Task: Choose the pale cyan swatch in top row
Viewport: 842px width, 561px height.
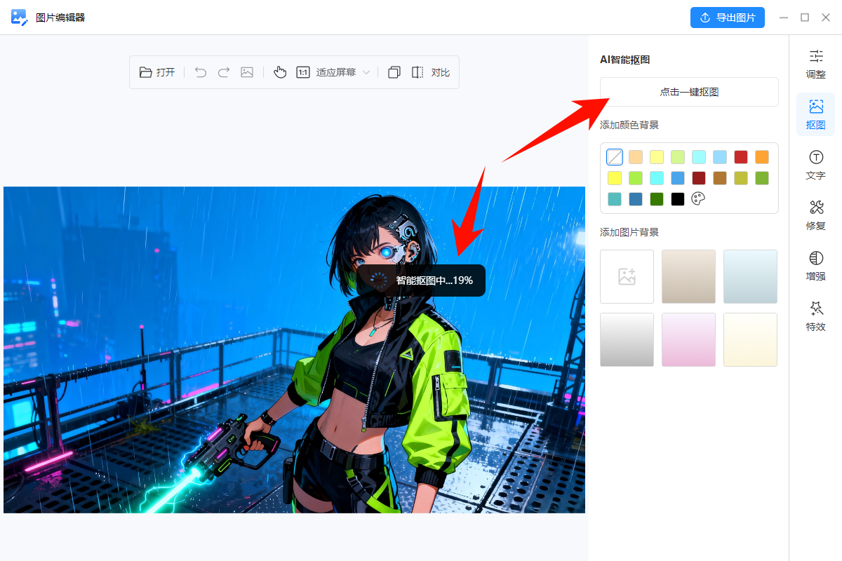Action: pyautogui.click(x=699, y=157)
